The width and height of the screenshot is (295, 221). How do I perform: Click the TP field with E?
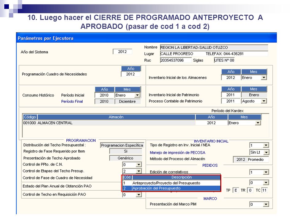[x=236, y=190]
